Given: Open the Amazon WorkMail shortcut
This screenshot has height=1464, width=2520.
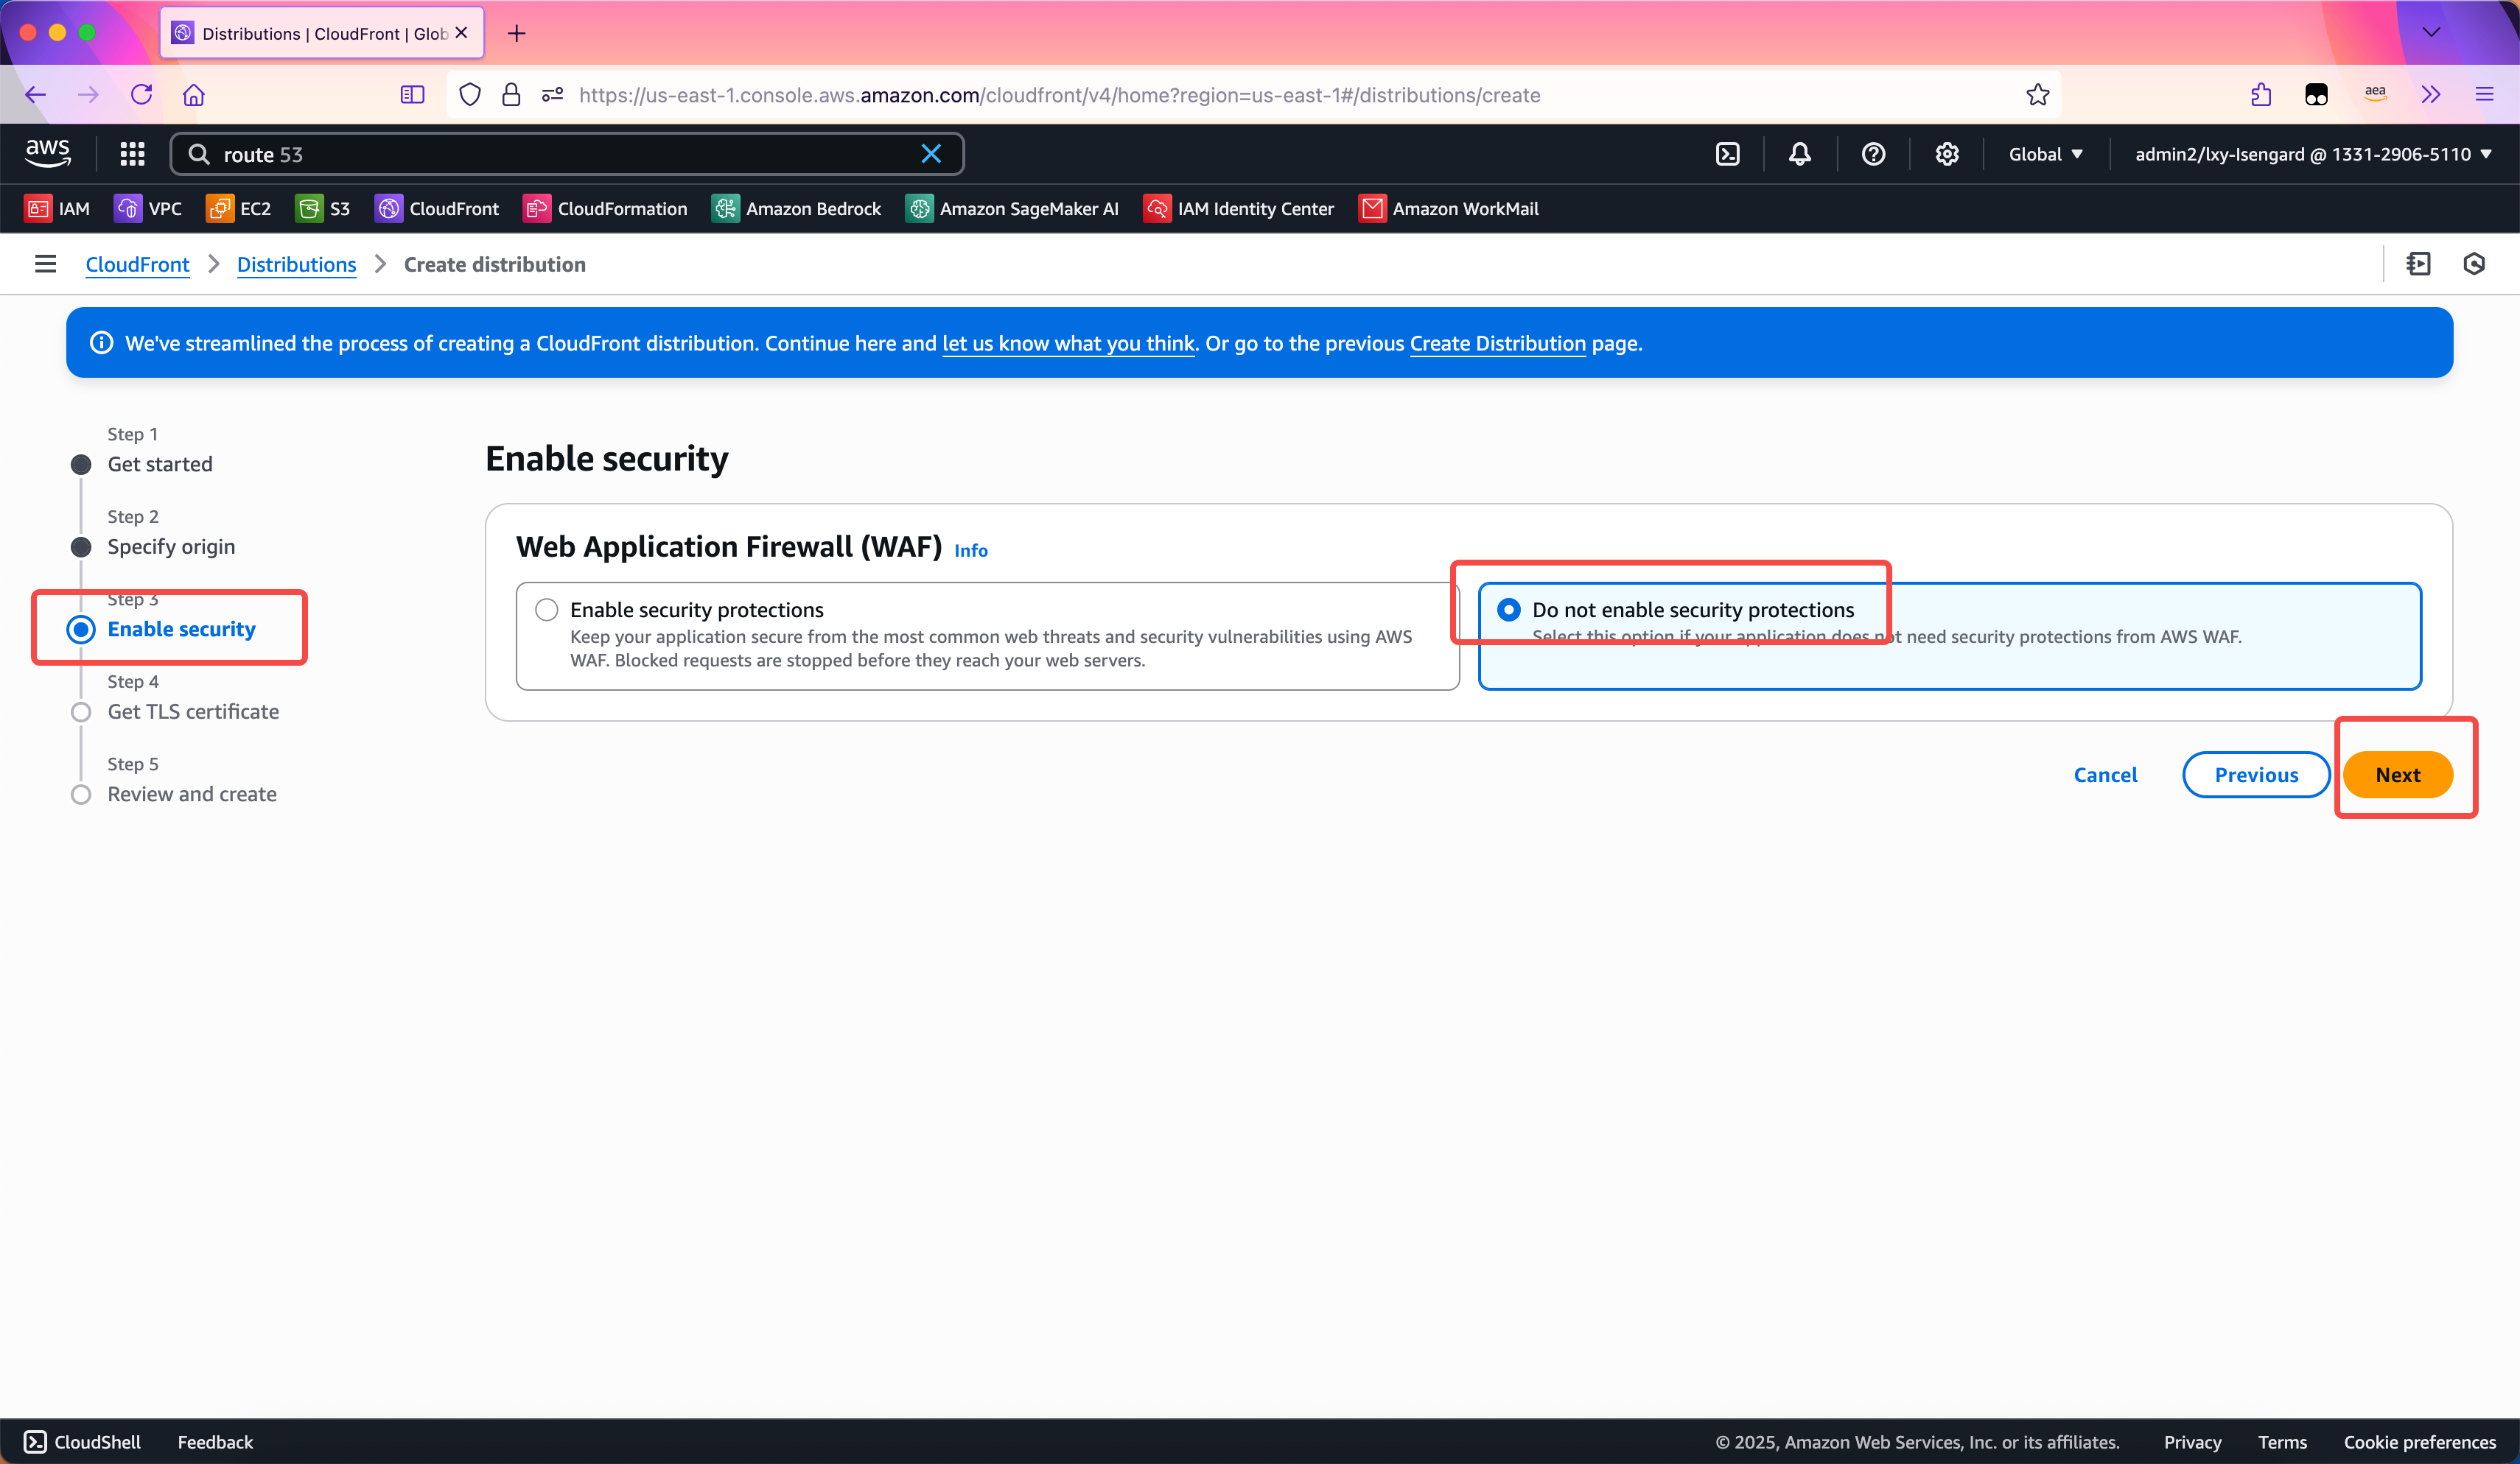Looking at the screenshot, I should tap(1448, 209).
